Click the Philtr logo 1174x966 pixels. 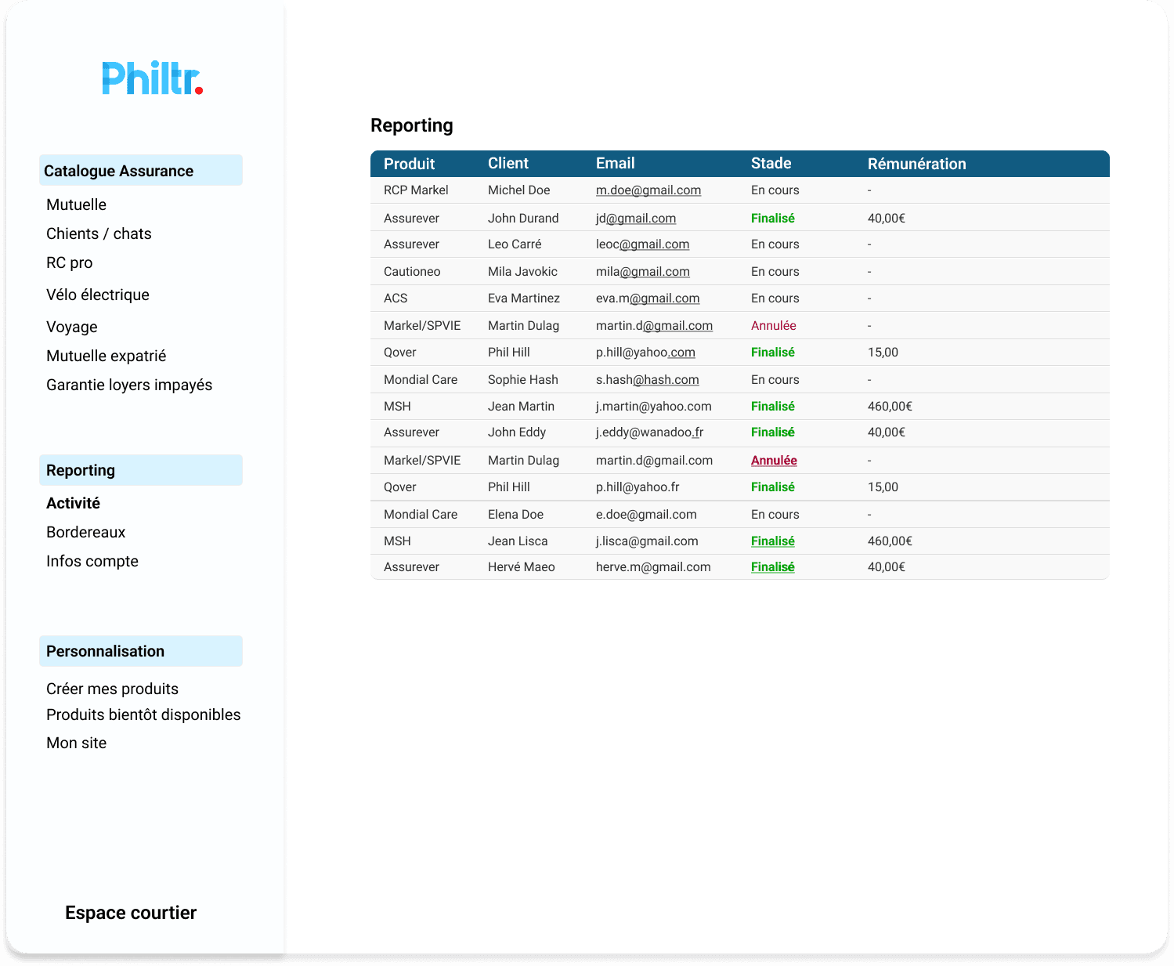click(153, 78)
